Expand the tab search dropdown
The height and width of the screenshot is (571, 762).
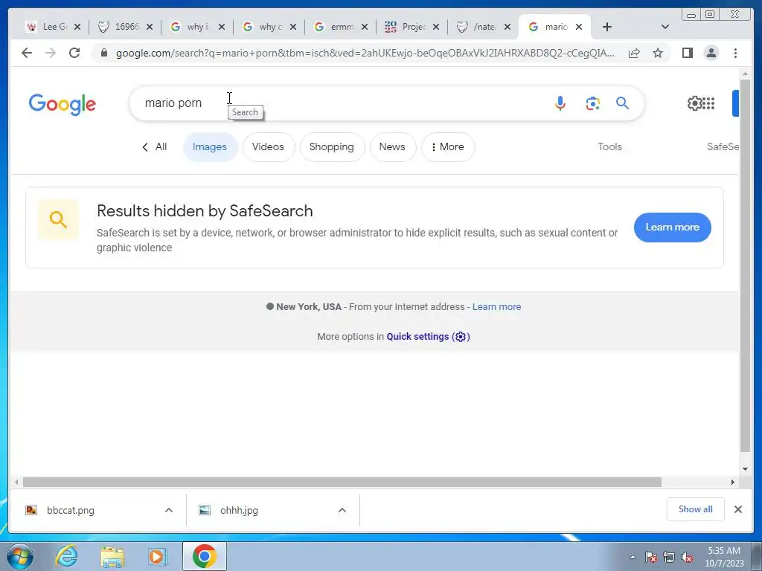coord(665,27)
